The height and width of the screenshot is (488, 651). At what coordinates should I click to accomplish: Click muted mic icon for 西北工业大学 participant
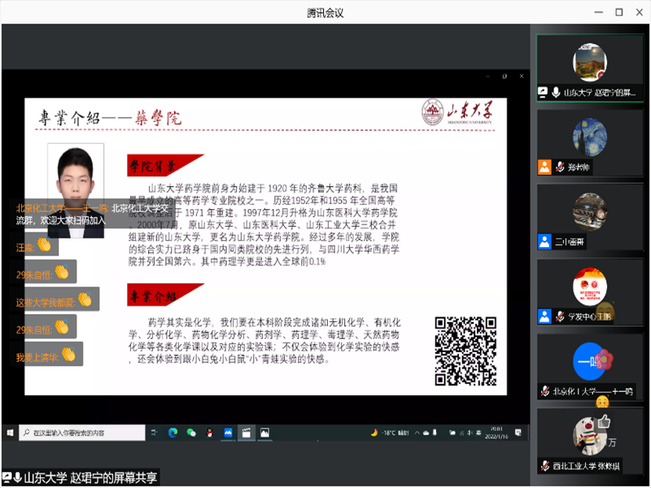(x=544, y=466)
